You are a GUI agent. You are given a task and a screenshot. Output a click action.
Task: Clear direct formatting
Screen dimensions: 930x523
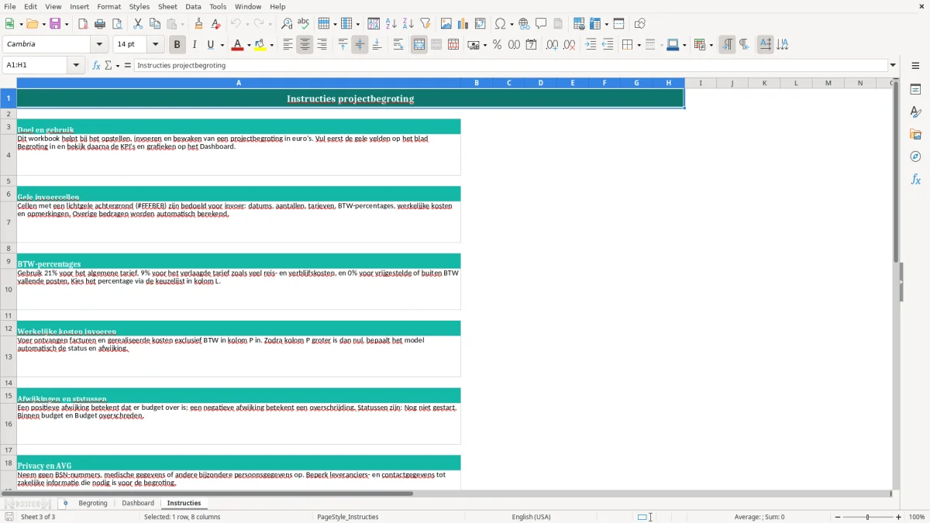tap(216, 24)
